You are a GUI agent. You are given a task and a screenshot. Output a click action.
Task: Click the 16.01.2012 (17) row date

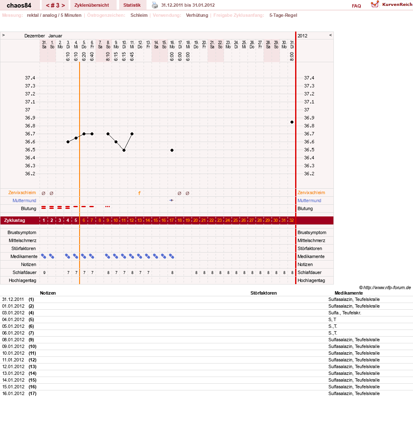coord(13,393)
